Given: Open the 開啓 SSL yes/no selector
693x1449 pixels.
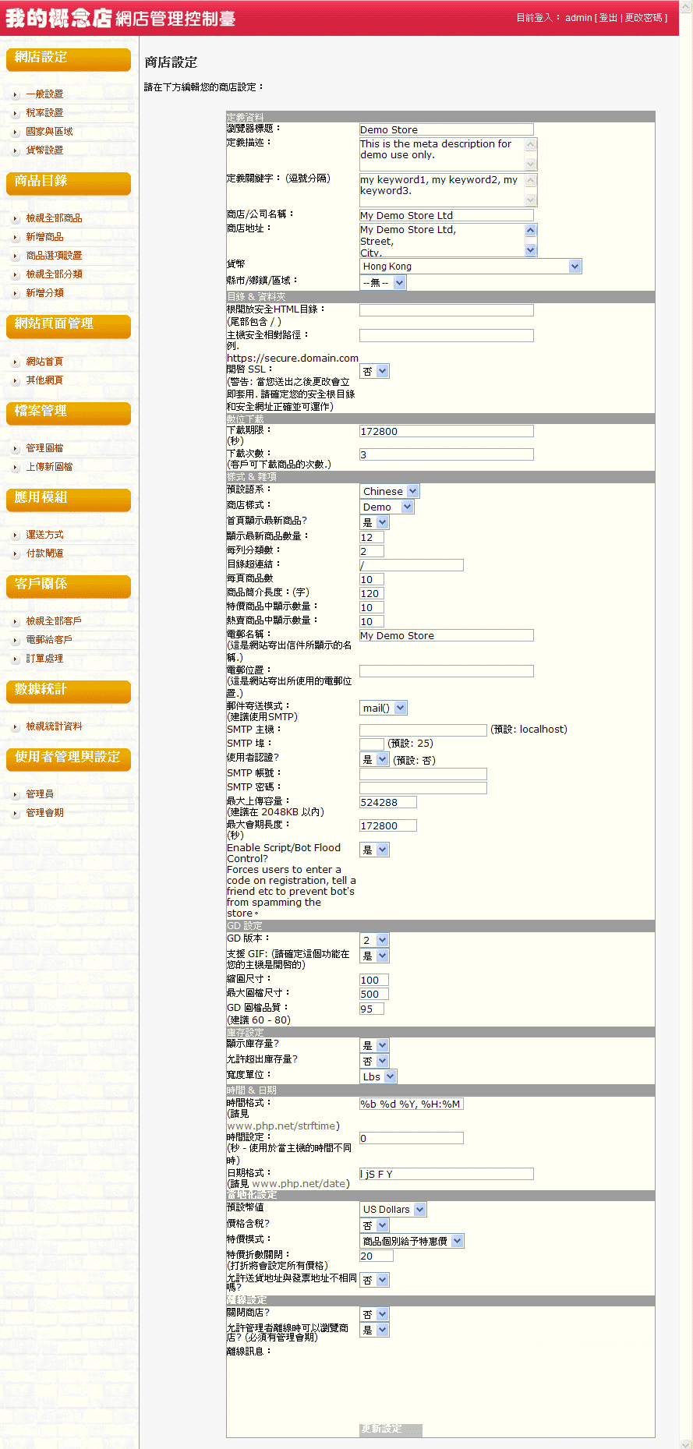Looking at the screenshot, I should tap(374, 372).
